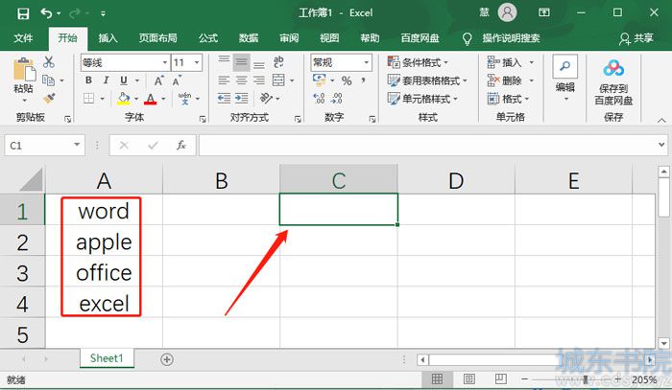This screenshot has width=672, height=390.
Task: Switch to the 公式 tab
Action: [x=208, y=38]
